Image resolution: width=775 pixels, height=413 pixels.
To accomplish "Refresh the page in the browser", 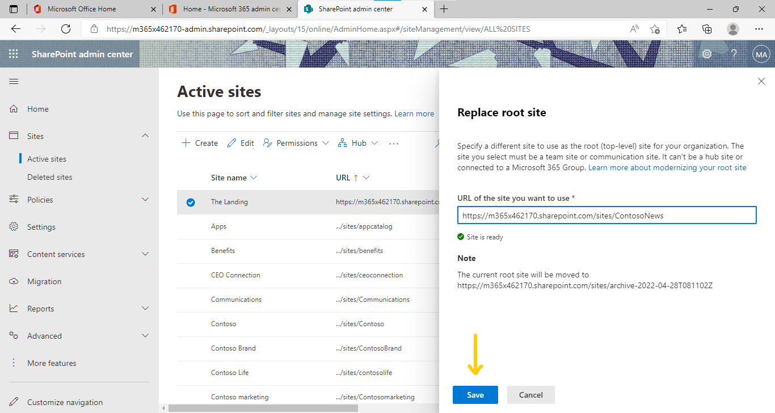I will (x=65, y=28).
